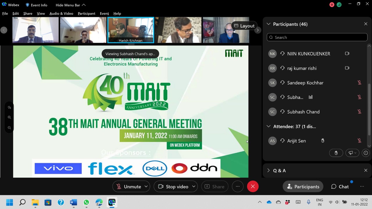Click the red recording indicator in title bar
372x209 pixels.
pos(332,5)
